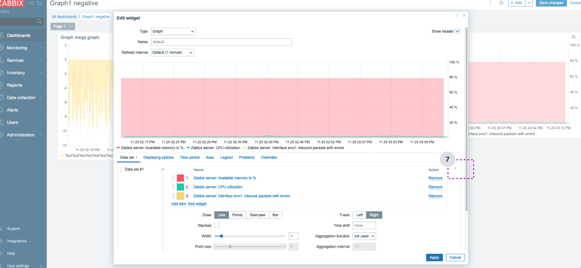The image size is (581, 268).
Task: Click the sidebar hide icon beside the collapse arrows
Action: [x=39, y=3]
